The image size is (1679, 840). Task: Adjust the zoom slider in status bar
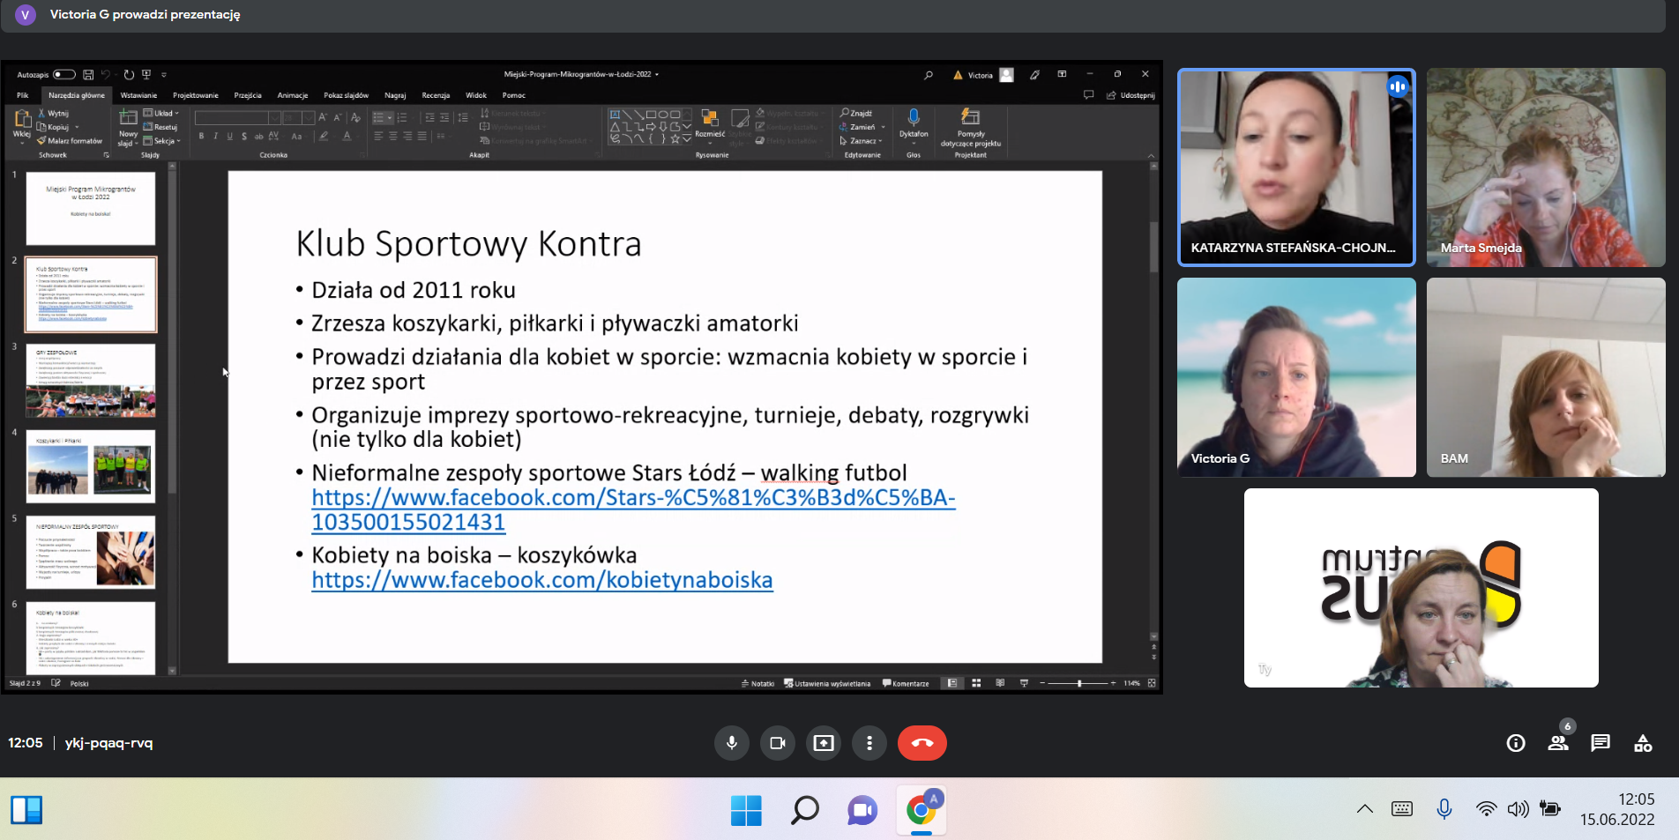pyautogui.click(x=1078, y=683)
